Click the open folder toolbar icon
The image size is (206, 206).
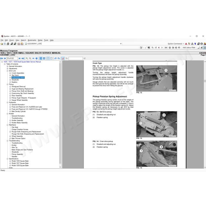click(2, 44)
